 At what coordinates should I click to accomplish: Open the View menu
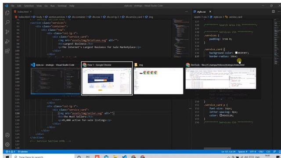click(39, 6)
